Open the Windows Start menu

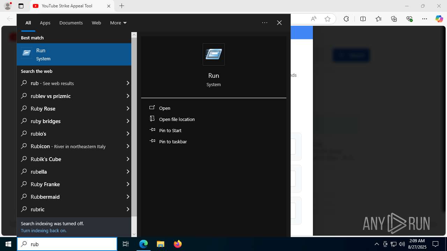(x=8, y=244)
